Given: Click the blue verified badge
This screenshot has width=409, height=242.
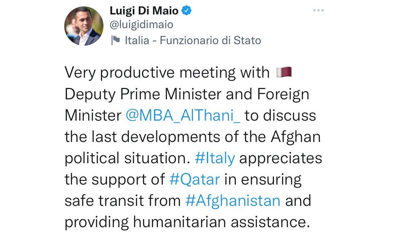Looking at the screenshot, I should point(186,11).
